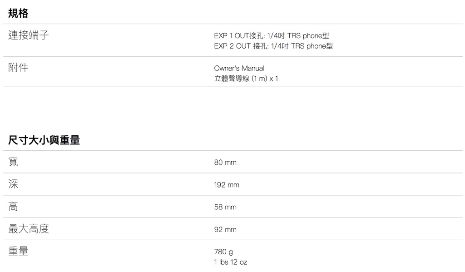This screenshot has width=465, height=272.
Task: Click the 尺寸大小與重量 section heading
Action: coord(44,140)
